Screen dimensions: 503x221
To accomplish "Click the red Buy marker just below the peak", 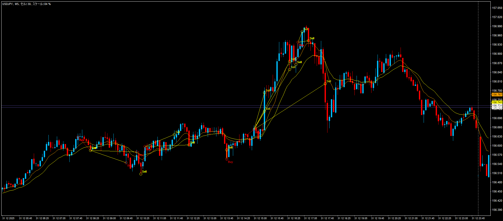I will click(x=298, y=42).
